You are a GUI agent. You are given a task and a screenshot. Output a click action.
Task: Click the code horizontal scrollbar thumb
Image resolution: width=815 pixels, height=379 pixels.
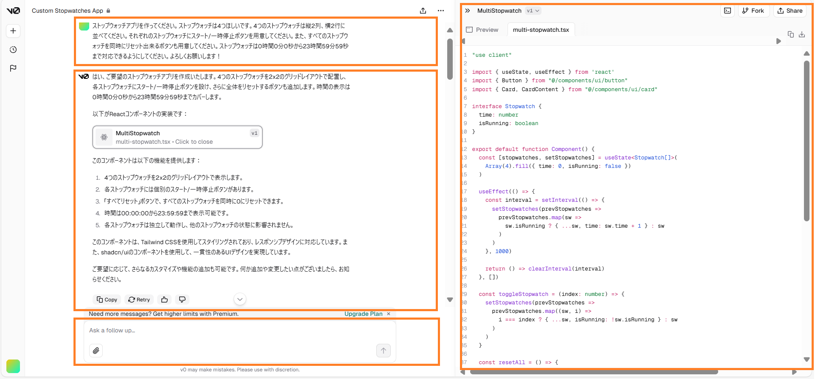pyautogui.click(x=594, y=372)
